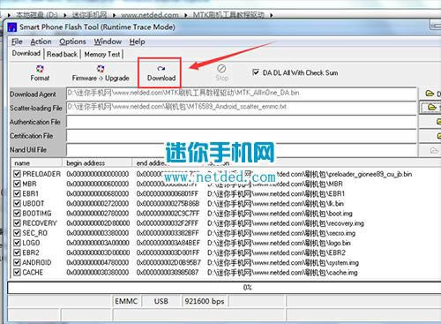Screen dimensions: 441x324
Task: Browse for the Certification file
Action: 438,135
